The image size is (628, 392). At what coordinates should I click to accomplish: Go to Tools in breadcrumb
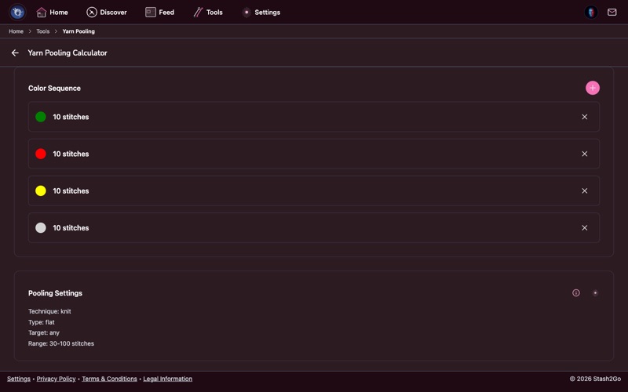[x=43, y=31]
